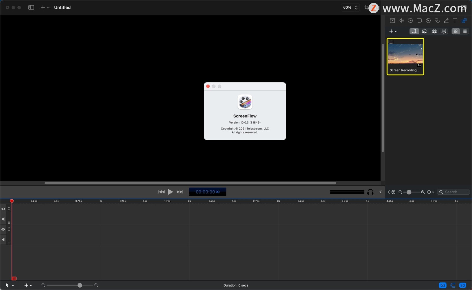Mute the first track's audio
Viewport: 472px width, 290px height.
click(3, 219)
